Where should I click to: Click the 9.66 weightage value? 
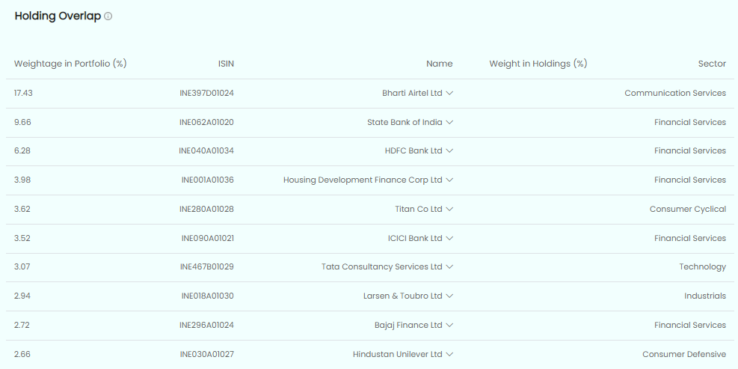pos(22,123)
